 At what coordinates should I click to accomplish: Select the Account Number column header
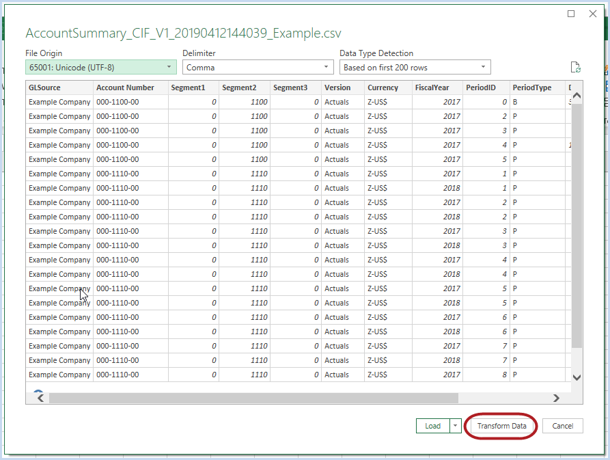click(x=130, y=87)
